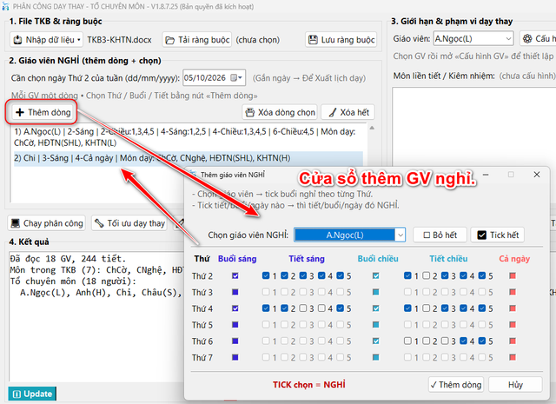The image size is (556, 404).
Task: Click the Tải ràng buộc button
Action: coord(197,39)
